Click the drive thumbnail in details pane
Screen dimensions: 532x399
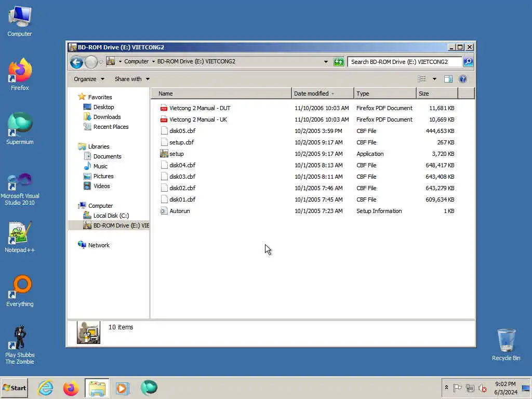pos(88,332)
